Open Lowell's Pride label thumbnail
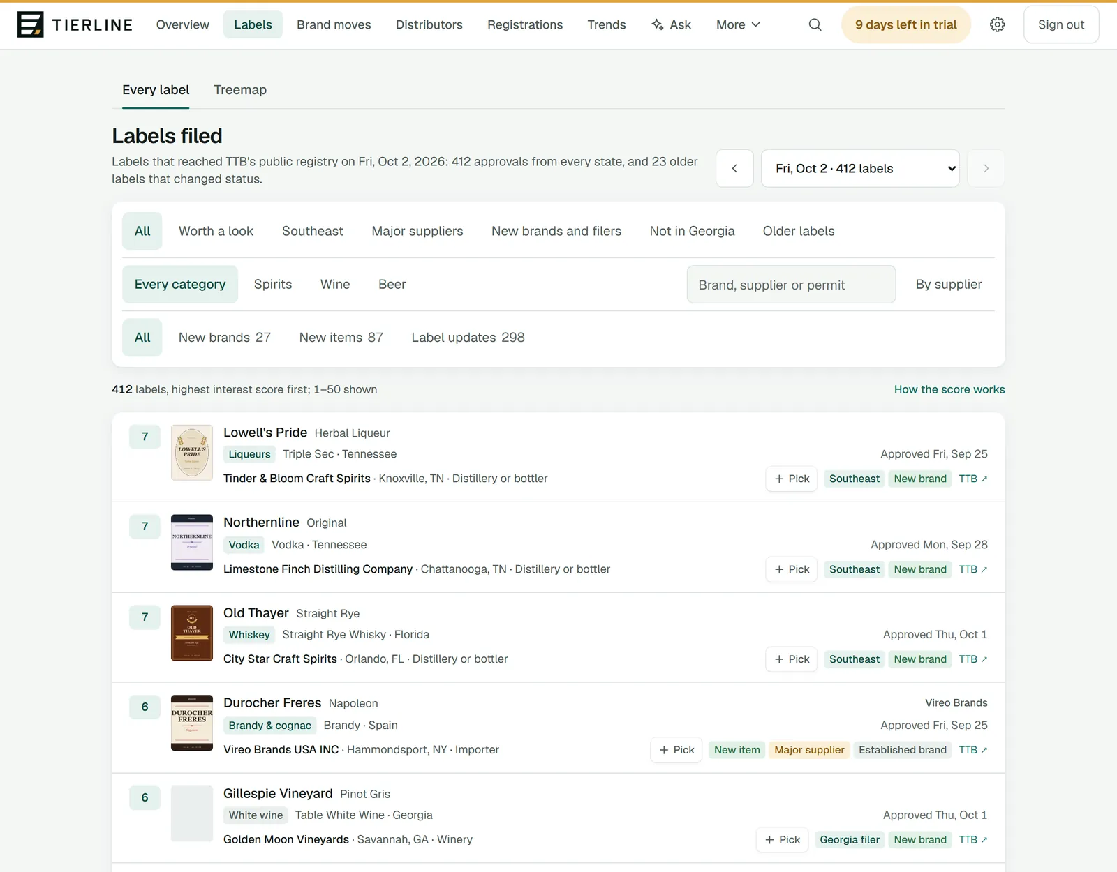 pos(192,453)
